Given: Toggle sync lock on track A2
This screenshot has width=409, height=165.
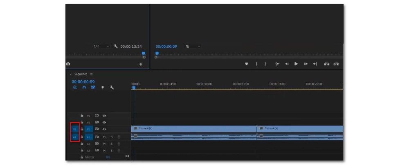Looking at the screenshot, I should (x=97, y=143).
